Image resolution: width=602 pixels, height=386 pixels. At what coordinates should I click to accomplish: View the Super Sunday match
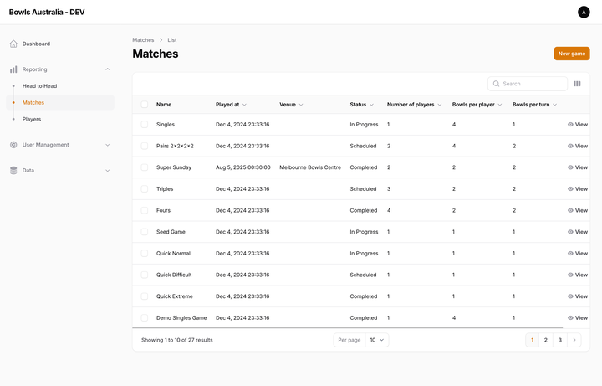coord(578,167)
